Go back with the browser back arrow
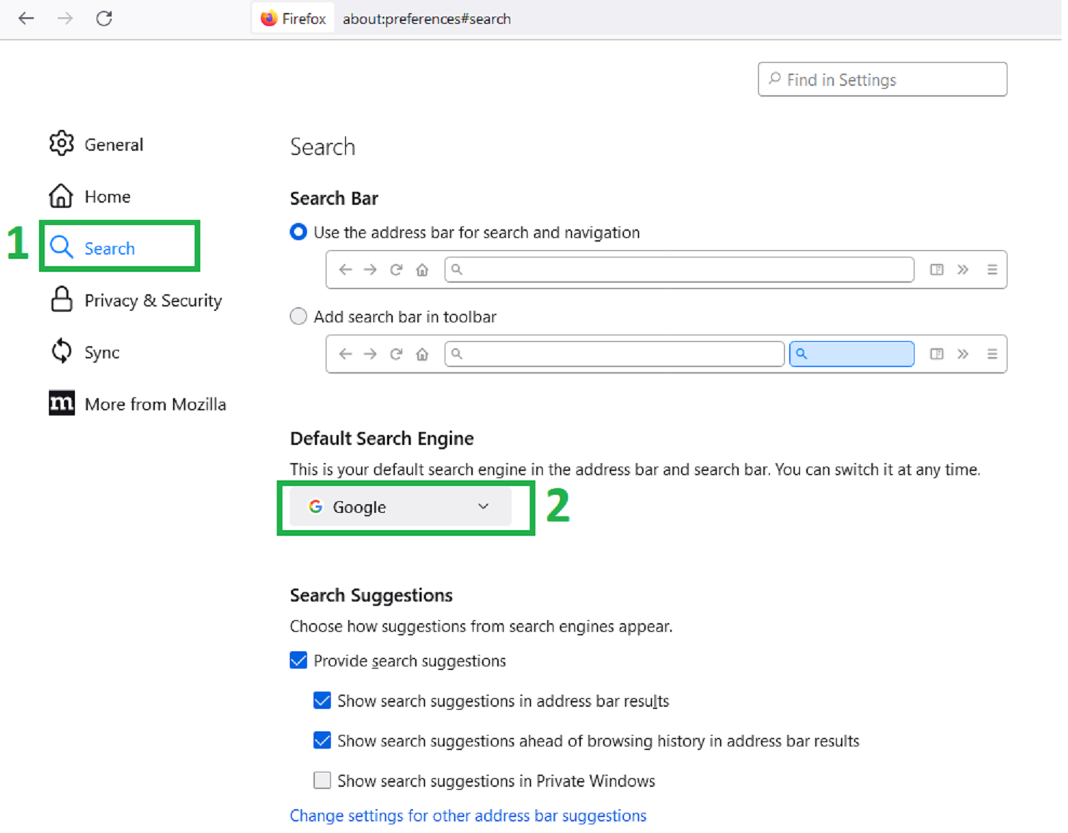Viewport: 1068px width, 833px height. point(26,18)
